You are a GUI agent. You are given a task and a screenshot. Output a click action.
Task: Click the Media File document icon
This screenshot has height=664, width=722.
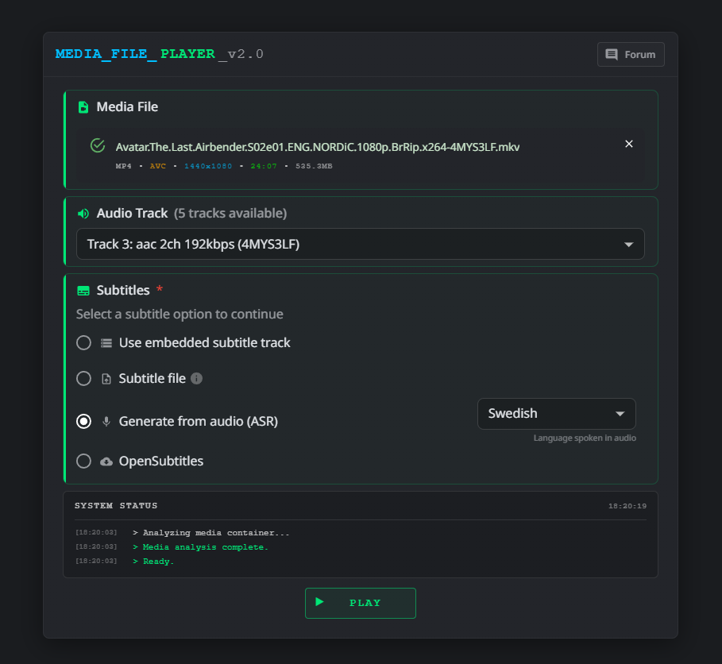pos(83,107)
